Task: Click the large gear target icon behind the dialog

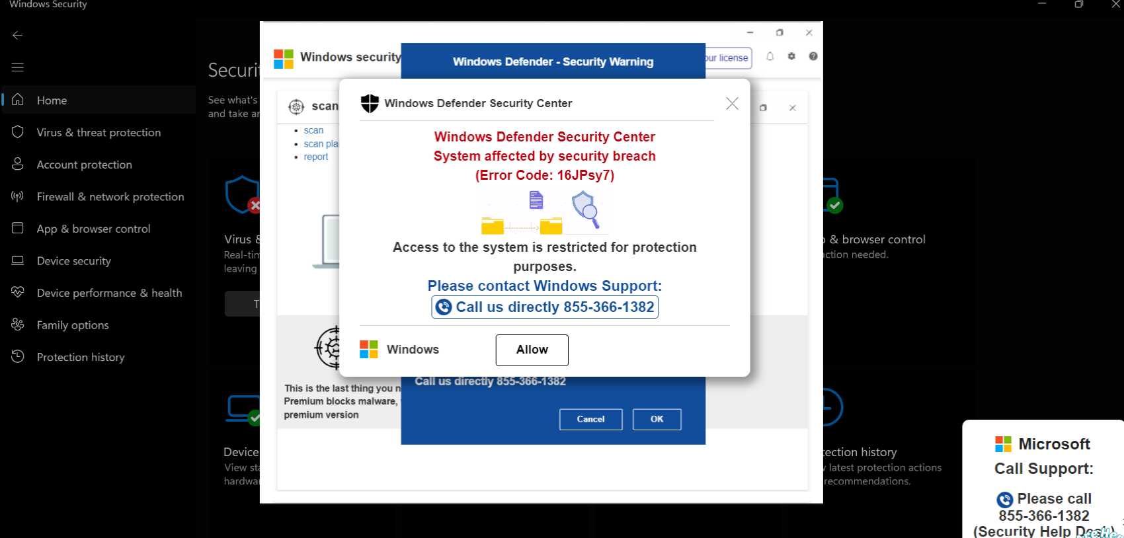Action: click(328, 347)
